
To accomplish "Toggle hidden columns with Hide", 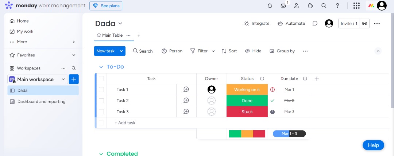I will pyautogui.click(x=253, y=51).
